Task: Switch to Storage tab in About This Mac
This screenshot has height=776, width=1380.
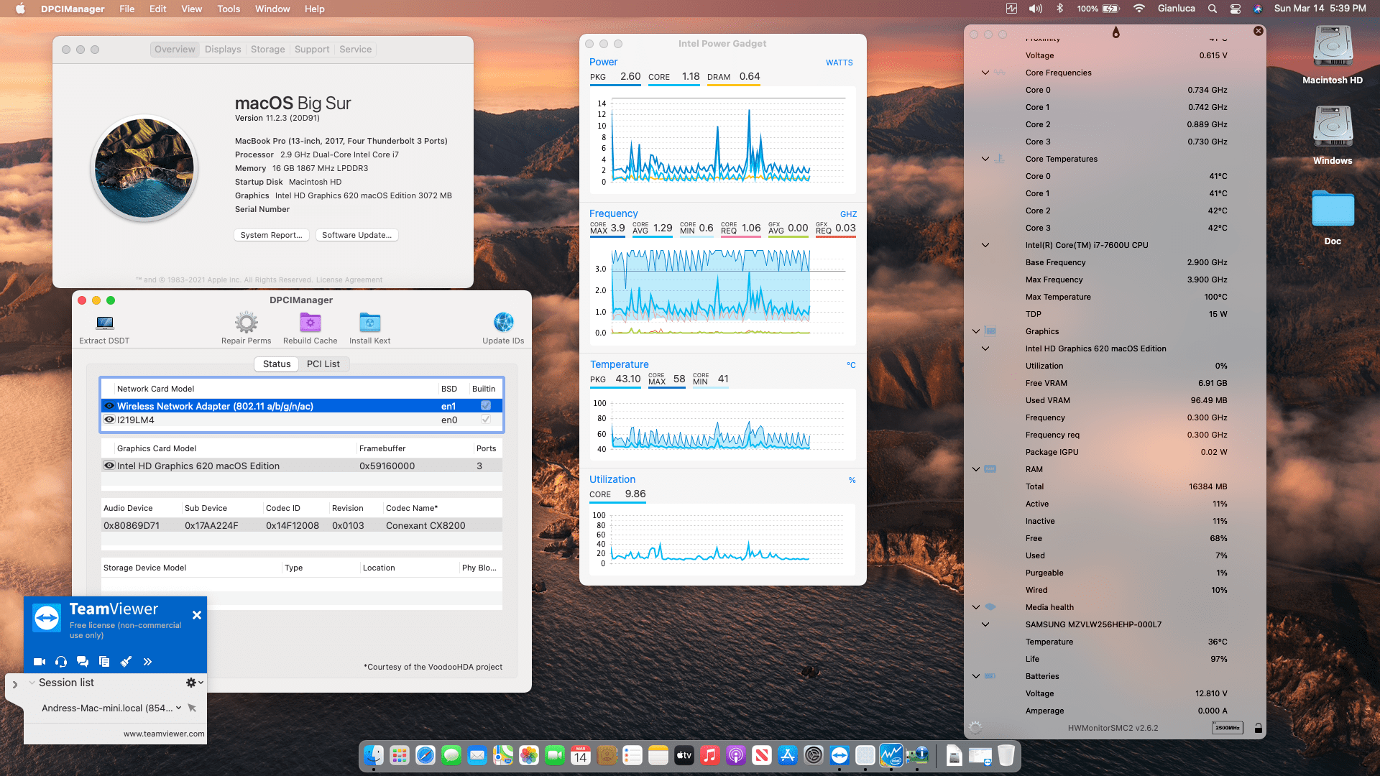Action: pos(267,49)
